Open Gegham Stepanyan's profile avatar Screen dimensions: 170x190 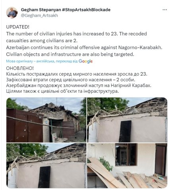tap(12, 12)
